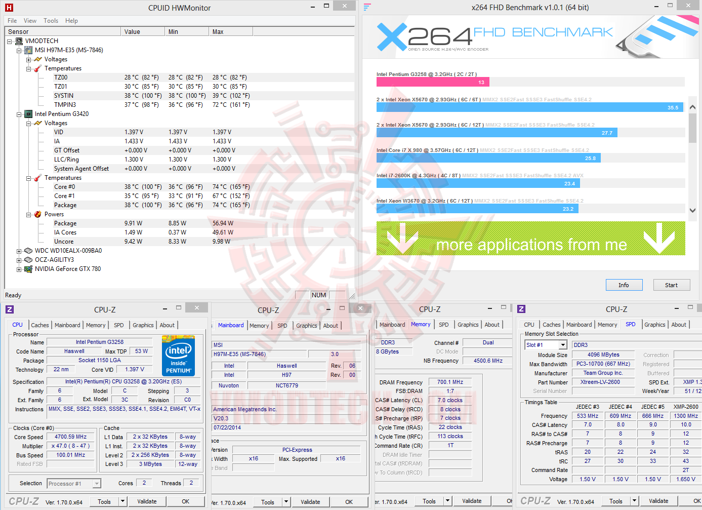Viewport: 702px width, 510px height.
Task: Click OK in the CPU-Z Mainboard window
Action: tap(349, 502)
